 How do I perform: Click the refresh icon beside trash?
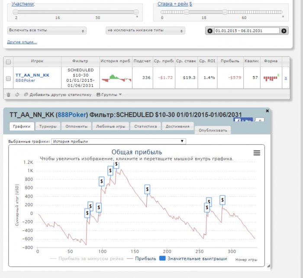(17, 94)
